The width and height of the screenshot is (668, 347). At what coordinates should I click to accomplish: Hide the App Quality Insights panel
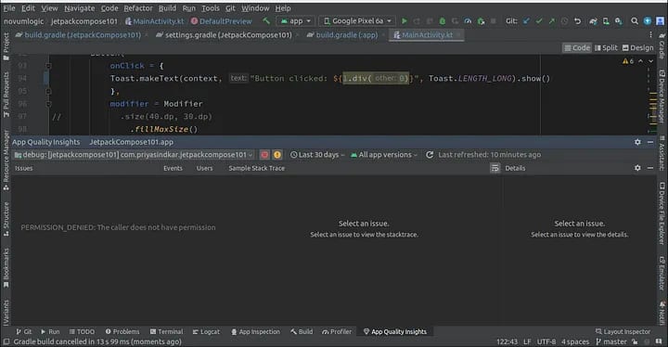(650, 142)
